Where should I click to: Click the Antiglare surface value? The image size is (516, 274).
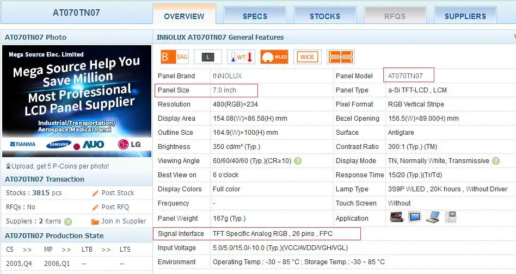coord(401,133)
